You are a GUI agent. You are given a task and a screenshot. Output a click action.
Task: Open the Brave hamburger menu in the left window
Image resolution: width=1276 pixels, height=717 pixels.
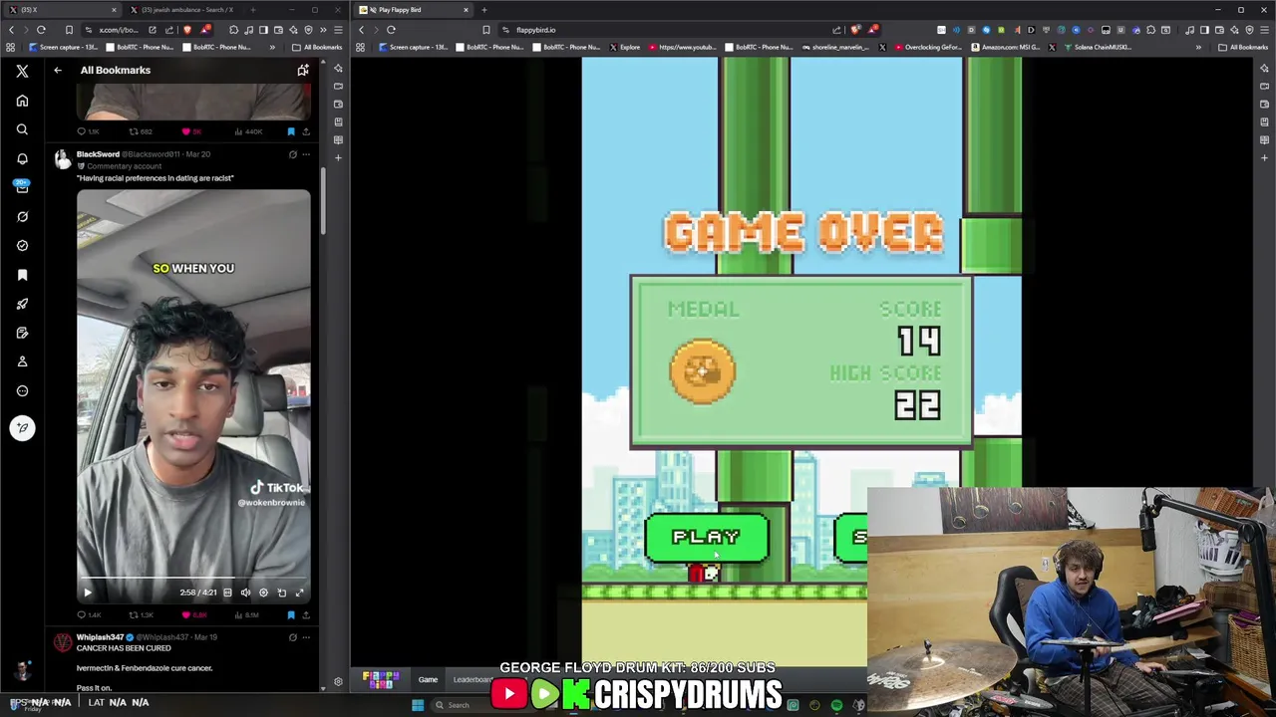point(338,30)
